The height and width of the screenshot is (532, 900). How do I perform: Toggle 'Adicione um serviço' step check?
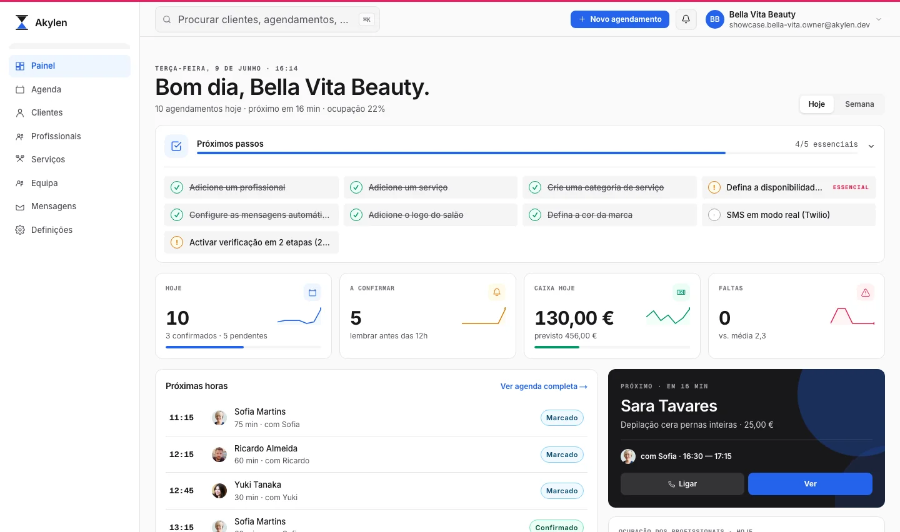pos(356,187)
